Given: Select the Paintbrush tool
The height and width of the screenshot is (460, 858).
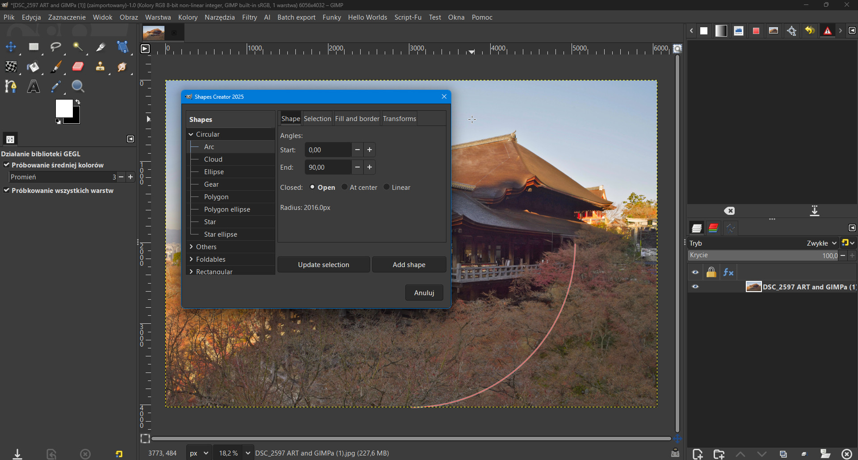Looking at the screenshot, I should click(x=56, y=67).
